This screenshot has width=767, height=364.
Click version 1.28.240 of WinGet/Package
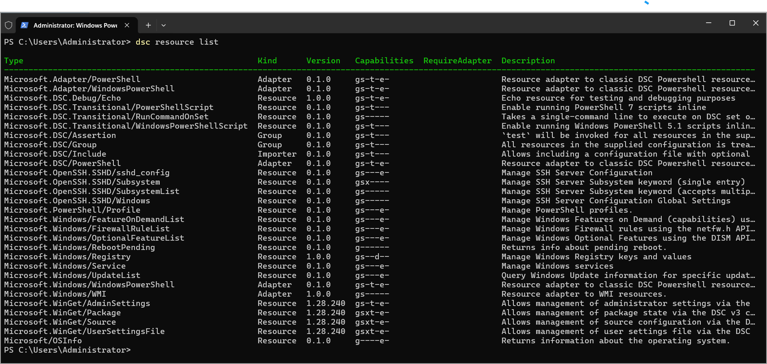(x=326, y=313)
